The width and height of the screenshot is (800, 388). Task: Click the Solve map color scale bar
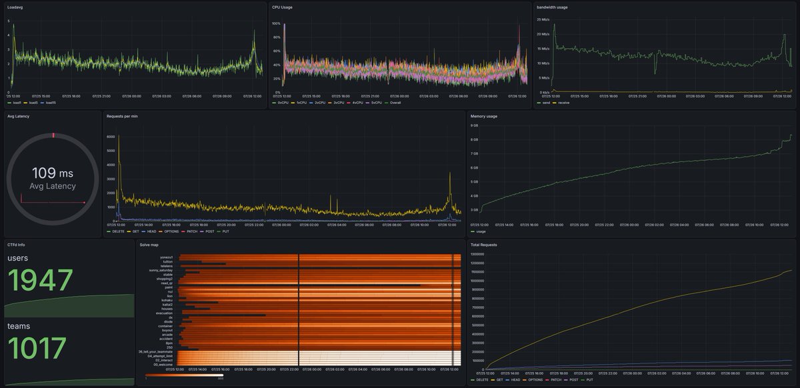coord(184,375)
